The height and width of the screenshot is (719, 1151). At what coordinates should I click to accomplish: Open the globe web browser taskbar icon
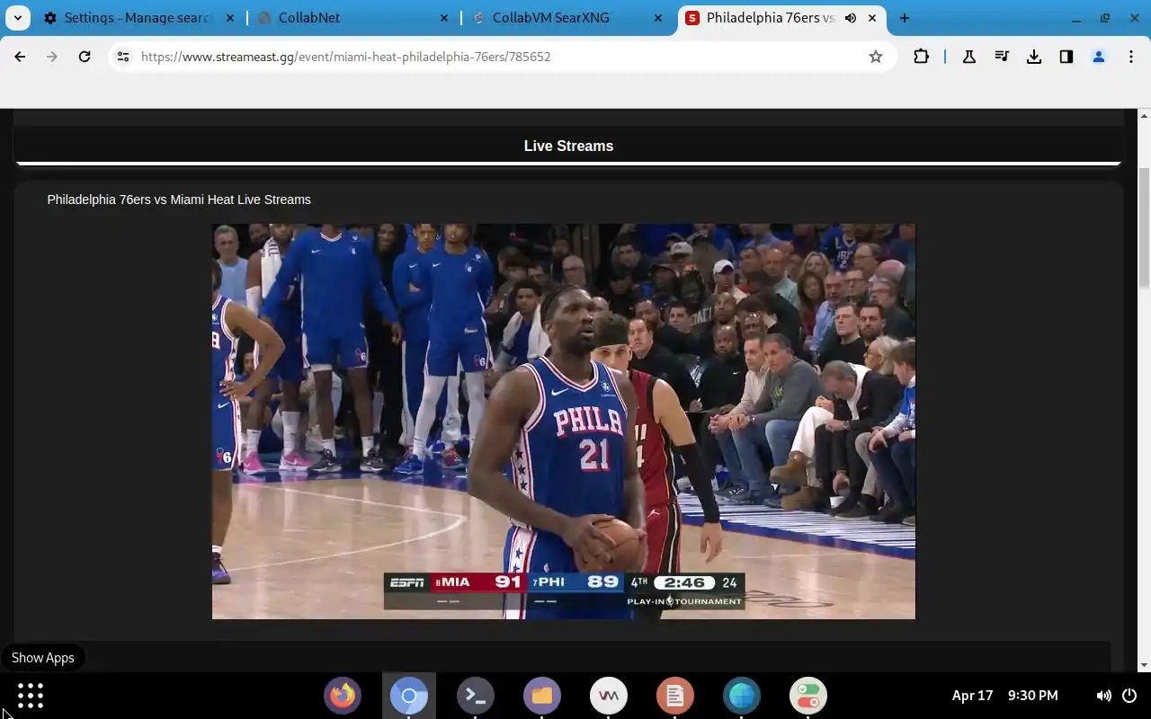(742, 696)
